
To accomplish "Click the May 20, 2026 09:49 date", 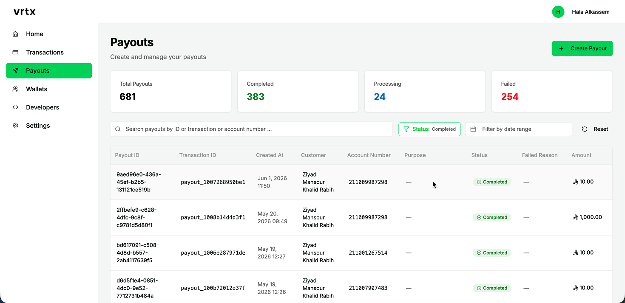I will (273, 217).
